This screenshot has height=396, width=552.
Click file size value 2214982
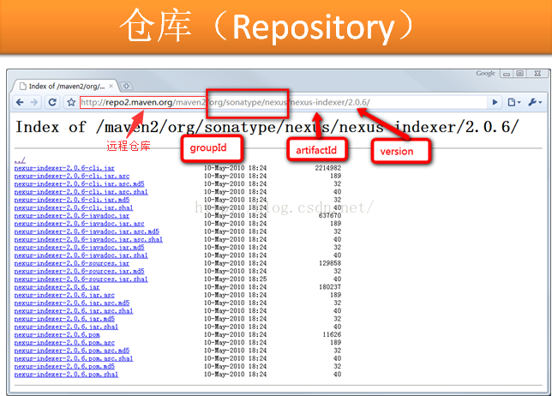(x=328, y=168)
